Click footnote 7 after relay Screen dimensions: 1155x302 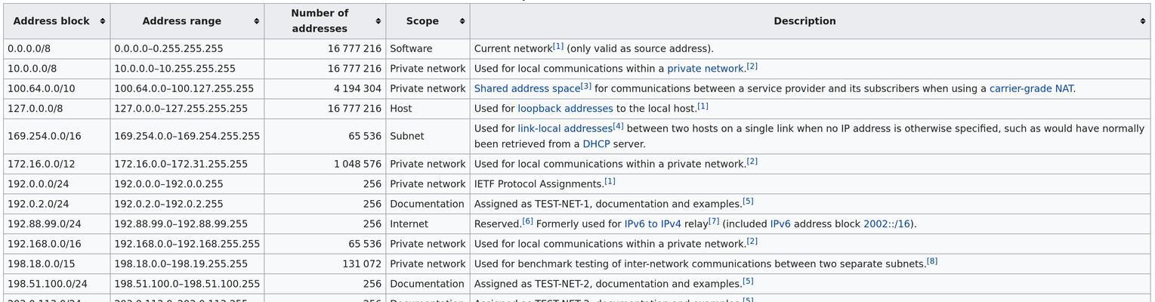coord(714,221)
